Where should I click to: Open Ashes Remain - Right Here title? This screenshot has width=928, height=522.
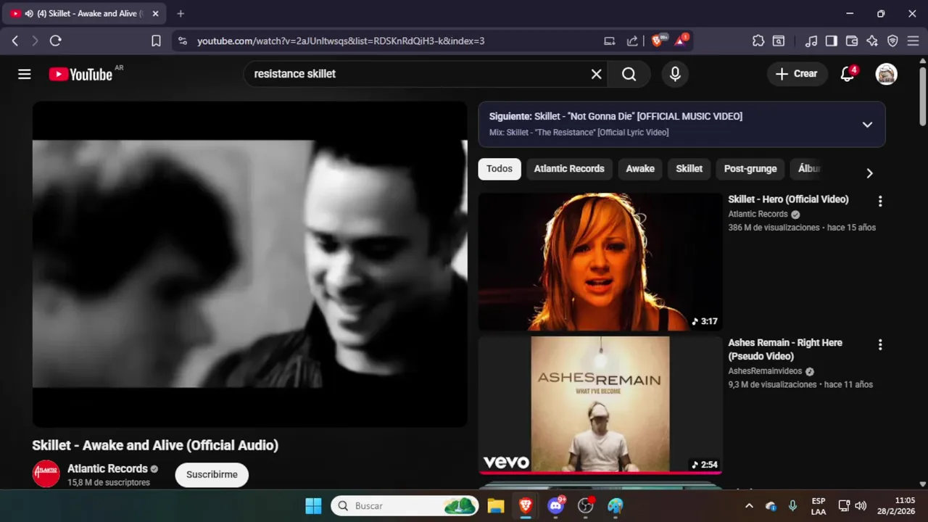pos(785,349)
